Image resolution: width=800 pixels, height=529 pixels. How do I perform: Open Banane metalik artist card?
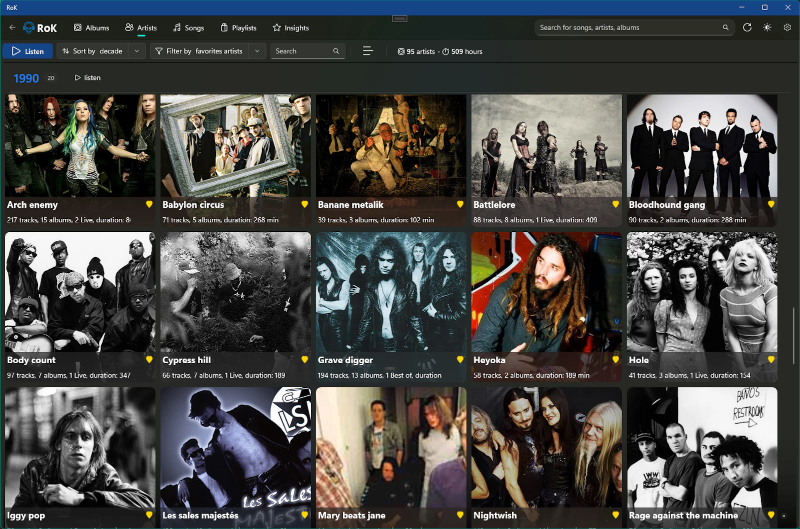[391, 160]
